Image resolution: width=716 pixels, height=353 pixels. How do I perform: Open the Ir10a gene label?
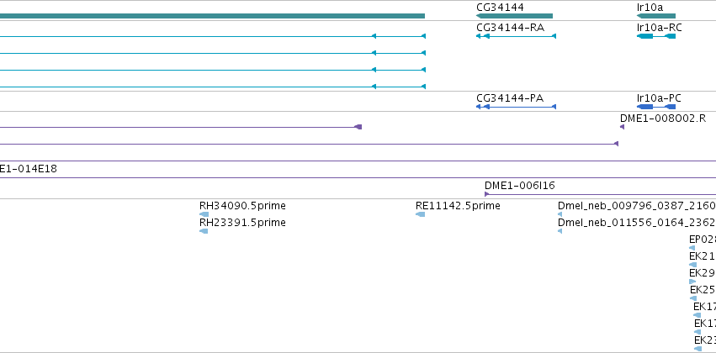point(650,8)
